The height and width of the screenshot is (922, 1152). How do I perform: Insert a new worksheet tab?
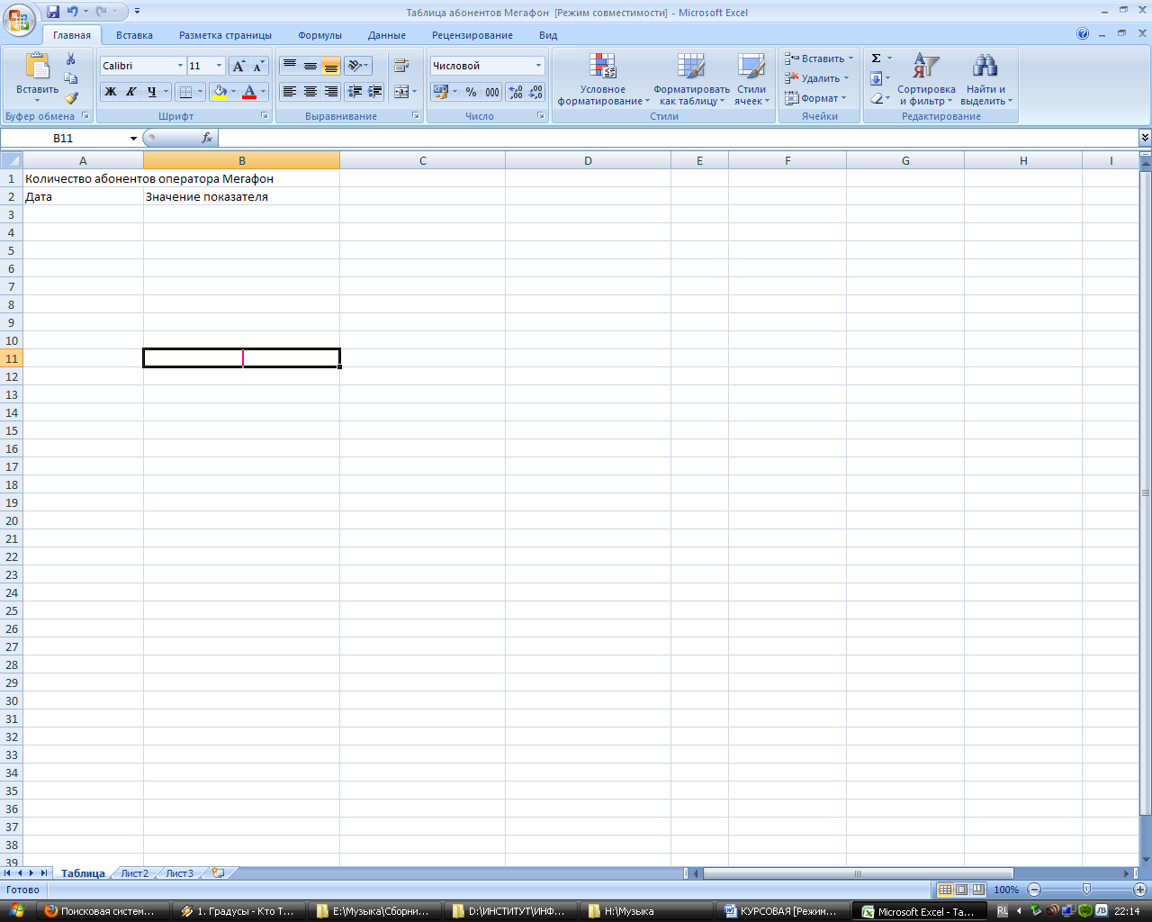[218, 873]
